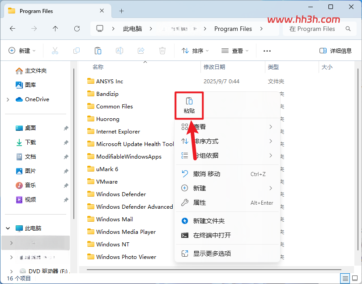Go forward with the right arrow
362x284 pixels.
click(x=34, y=29)
